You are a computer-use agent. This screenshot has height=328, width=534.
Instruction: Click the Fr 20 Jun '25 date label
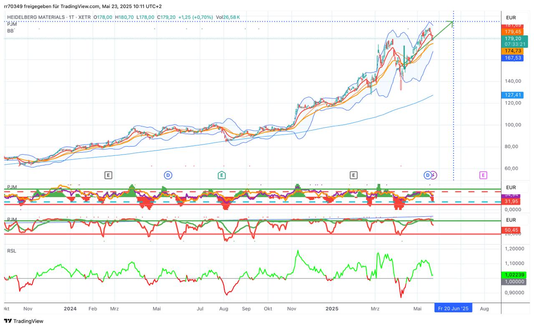click(453, 308)
